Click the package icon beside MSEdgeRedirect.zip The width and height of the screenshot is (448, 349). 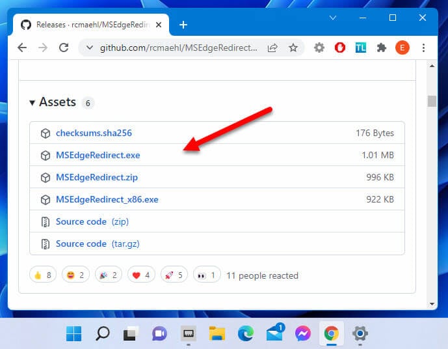(x=46, y=178)
